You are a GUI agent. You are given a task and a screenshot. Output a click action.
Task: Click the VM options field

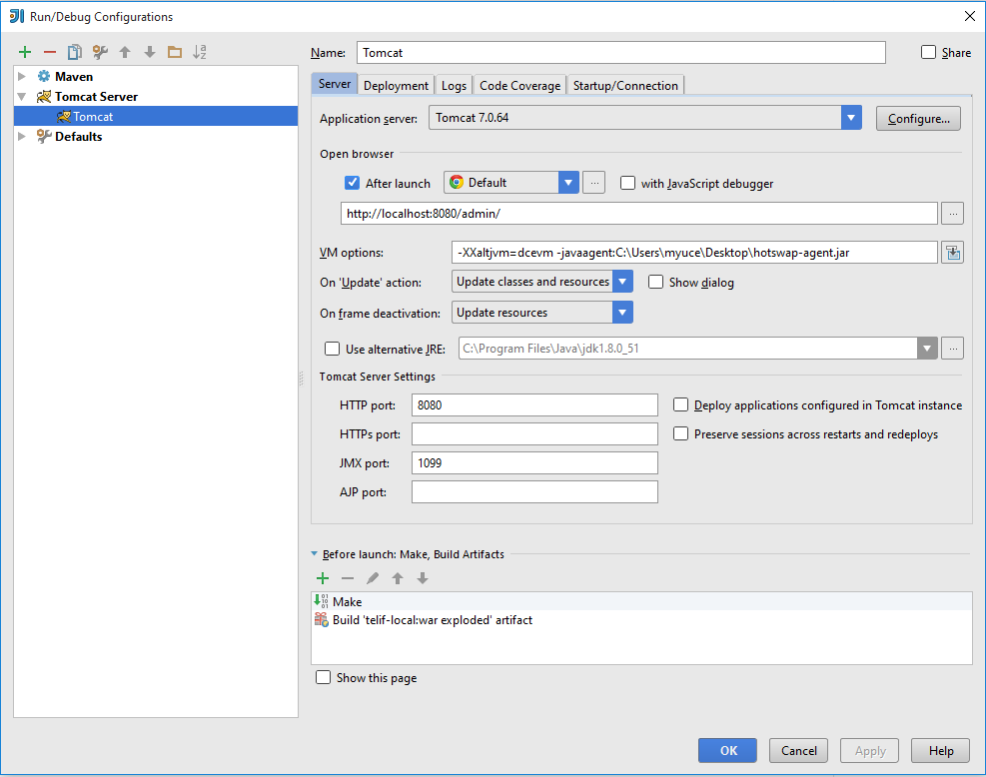[x=694, y=253]
